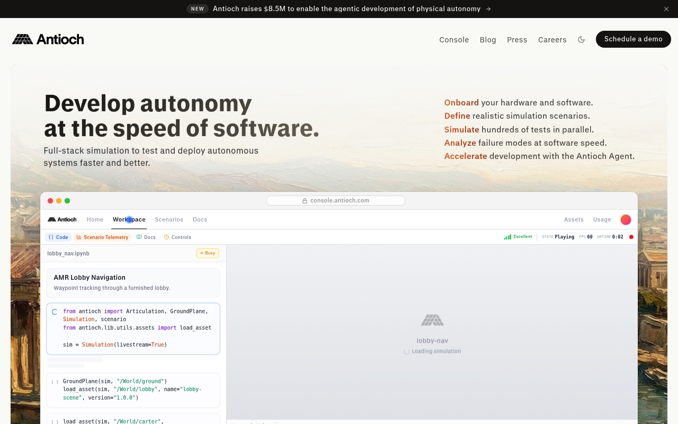678x424 pixels.
Task: Select the Workspace tab
Action: (129, 219)
